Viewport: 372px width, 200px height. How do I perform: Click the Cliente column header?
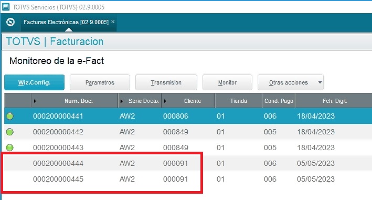coord(188,101)
